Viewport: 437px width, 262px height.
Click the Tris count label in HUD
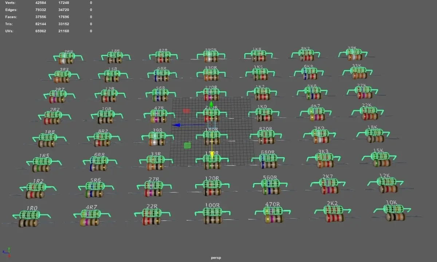pos(9,24)
